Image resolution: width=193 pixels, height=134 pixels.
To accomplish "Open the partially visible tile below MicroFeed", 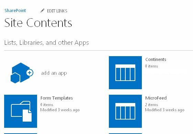I will (x=125, y=134).
